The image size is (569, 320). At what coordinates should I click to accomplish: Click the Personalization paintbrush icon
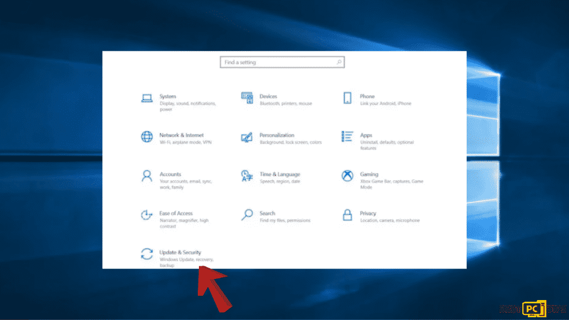247,137
